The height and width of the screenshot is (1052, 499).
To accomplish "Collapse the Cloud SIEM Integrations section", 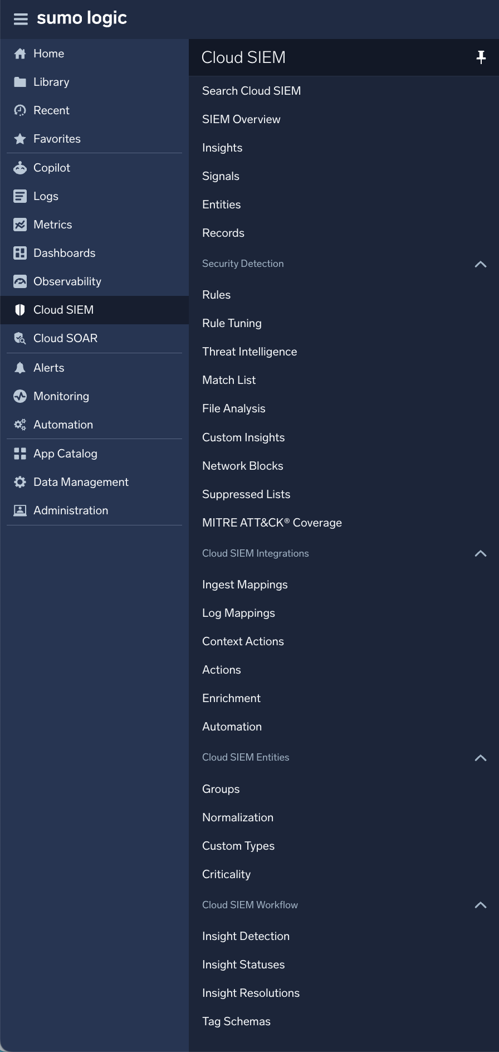I will [480, 553].
